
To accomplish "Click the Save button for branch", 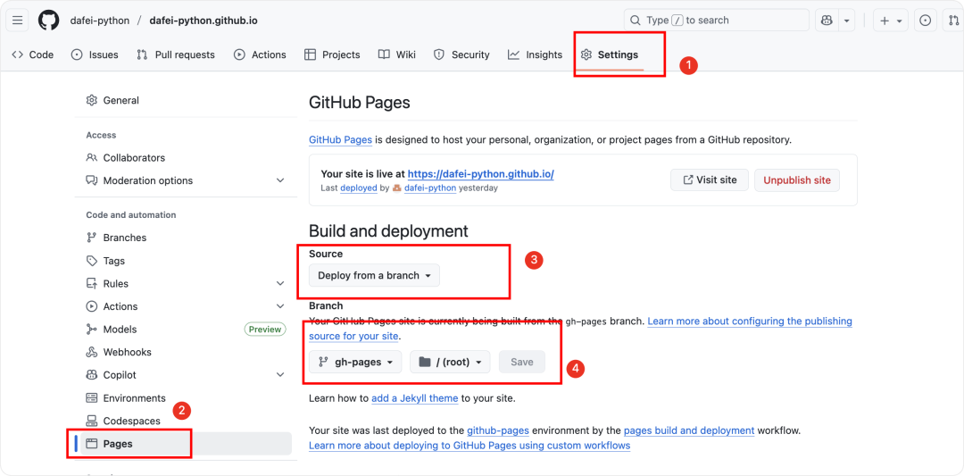I will click(x=522, y=363).
